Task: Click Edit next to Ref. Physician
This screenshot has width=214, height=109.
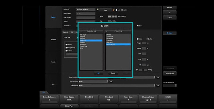Action: click(x=111, y=81)
